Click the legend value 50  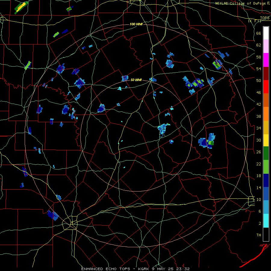coord(259,81)
